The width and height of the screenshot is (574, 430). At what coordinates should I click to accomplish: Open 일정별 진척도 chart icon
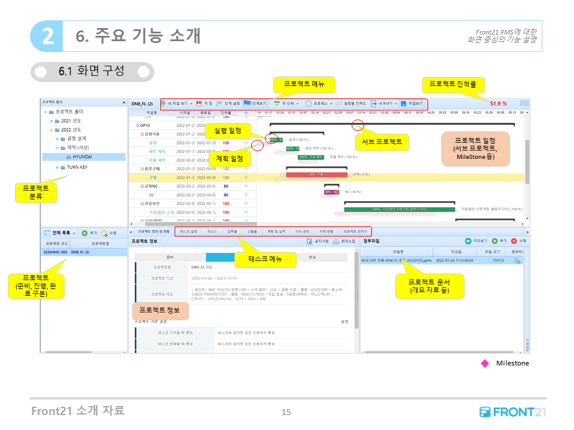(x=339, y=103)
